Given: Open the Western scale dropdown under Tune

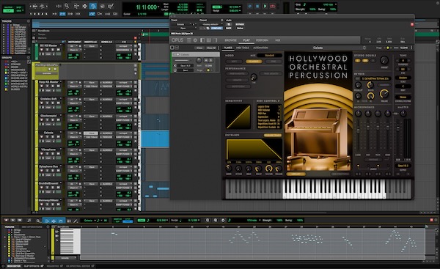Looking at the screenshot, I should click(403, 78).
